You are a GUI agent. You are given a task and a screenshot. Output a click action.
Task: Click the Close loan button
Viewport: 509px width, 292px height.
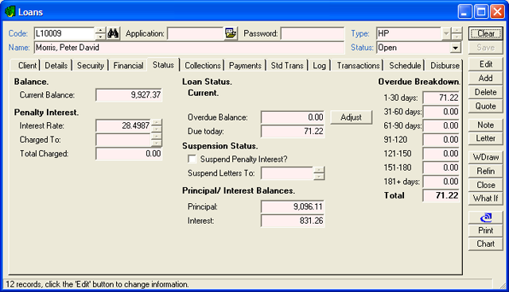click(486, 185)
